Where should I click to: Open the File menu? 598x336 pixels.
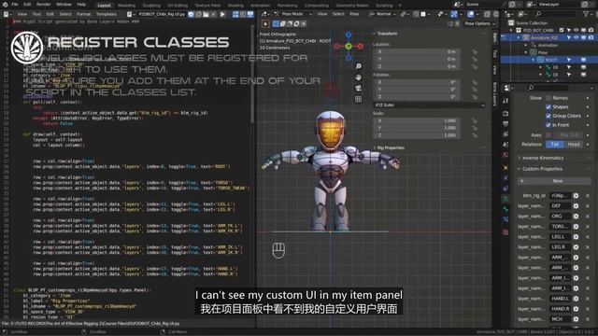pos(15,5)
